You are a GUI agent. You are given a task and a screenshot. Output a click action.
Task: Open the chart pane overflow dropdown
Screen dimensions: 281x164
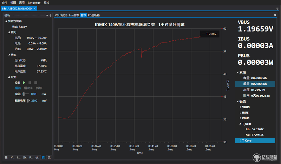click(275, 15)
